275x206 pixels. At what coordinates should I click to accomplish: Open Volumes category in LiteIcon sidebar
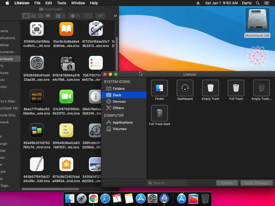[x=124, y=129]
